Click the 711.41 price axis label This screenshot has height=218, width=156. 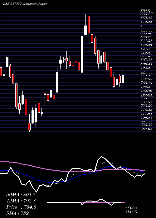click(146, 114)
